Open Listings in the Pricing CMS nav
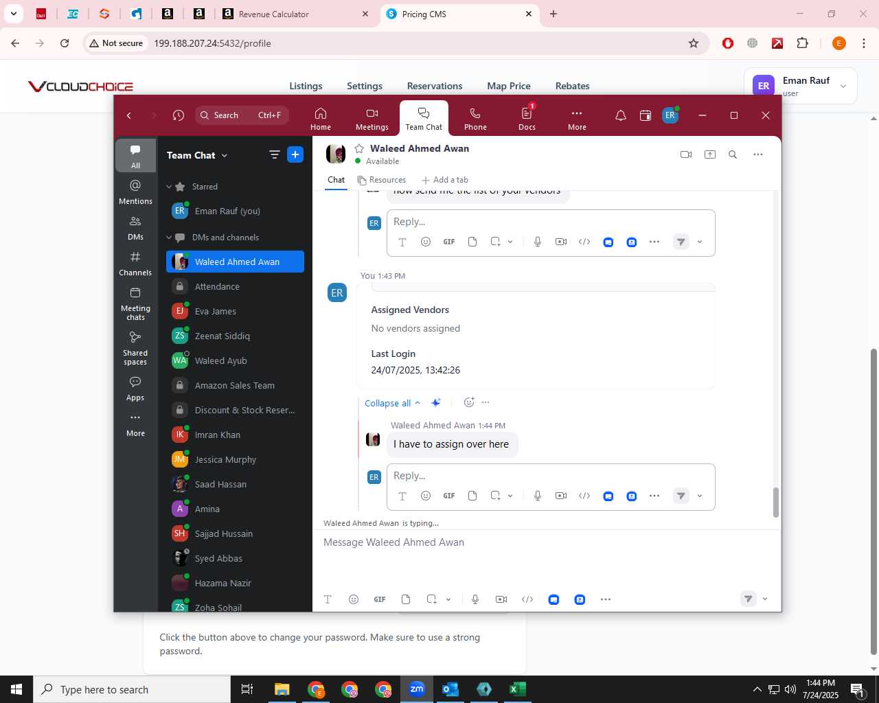 306,86
